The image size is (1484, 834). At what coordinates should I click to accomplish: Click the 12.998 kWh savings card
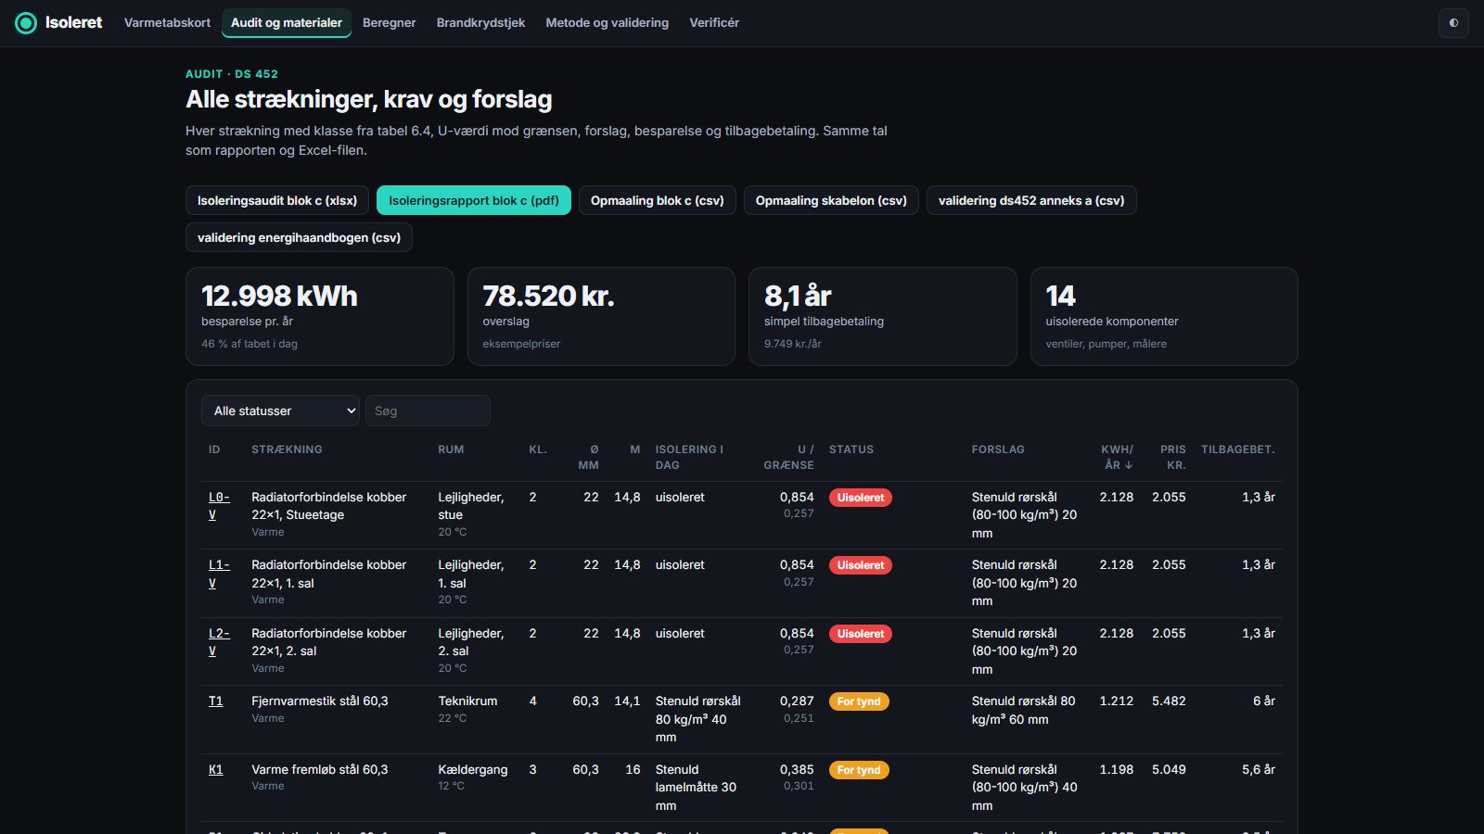[320, 317]
